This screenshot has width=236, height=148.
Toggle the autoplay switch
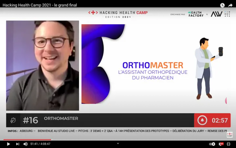212,144
